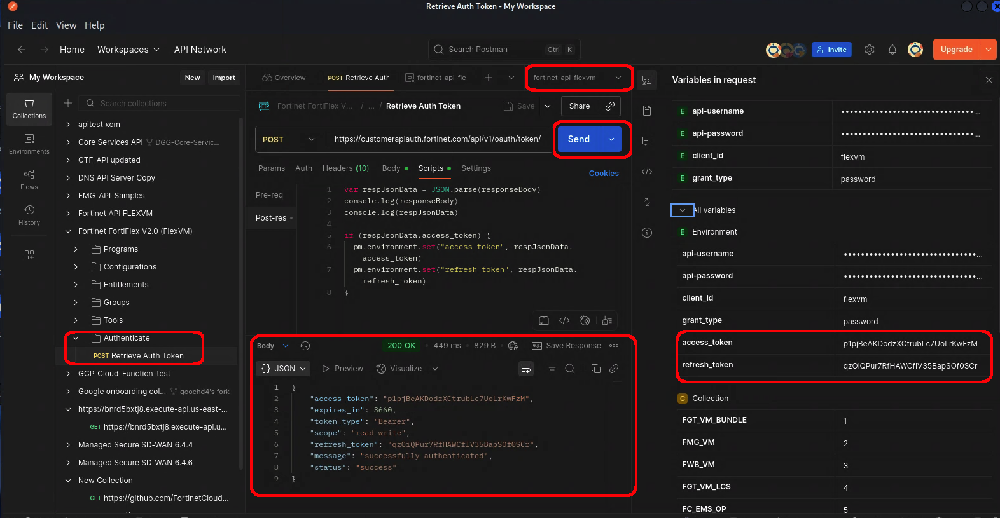Image resolution: width=1000 pixels, height=518 pixels.
Task: Click the request URL field
Action: coord(438,139)
